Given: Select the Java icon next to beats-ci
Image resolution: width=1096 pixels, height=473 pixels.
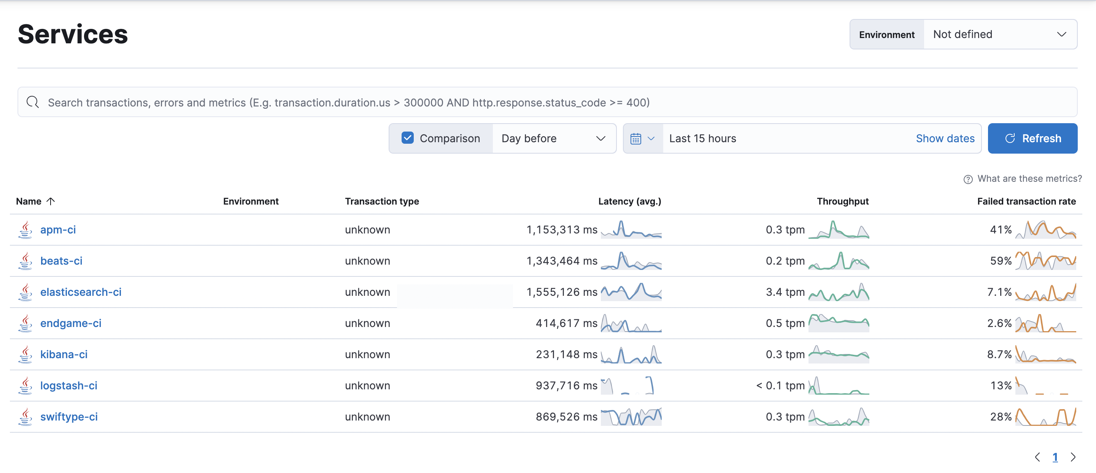Looking at the screenshot, I should (x=25, y=261).
